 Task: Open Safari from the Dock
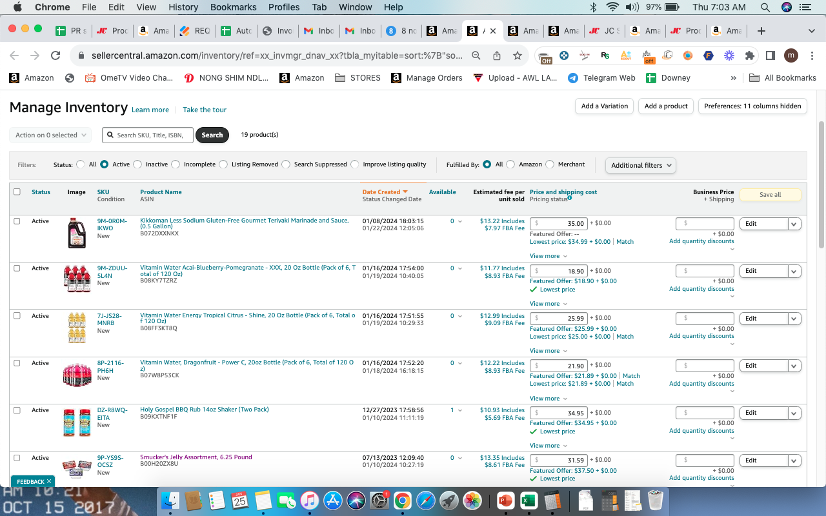click(x=425, y=500)
